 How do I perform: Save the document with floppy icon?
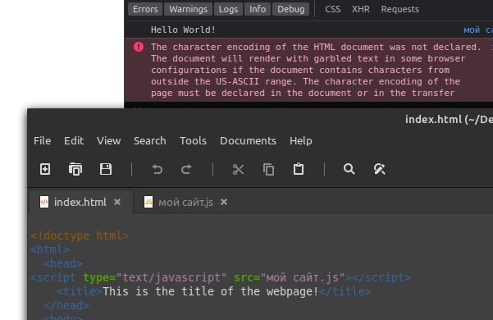[x=106, y=169]
